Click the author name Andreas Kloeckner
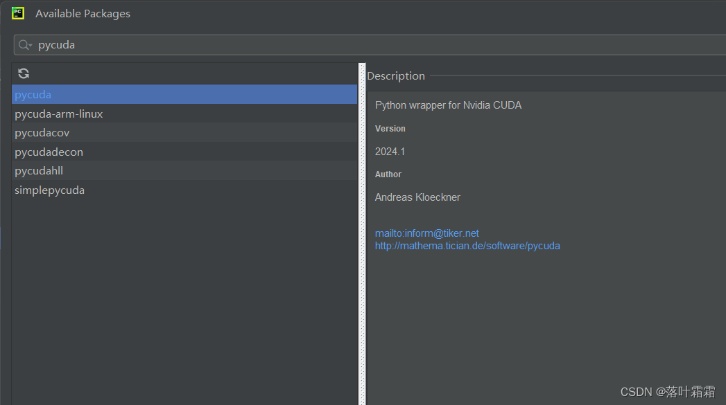The width and height of the screenshot is (726, 405). [417, 197]
